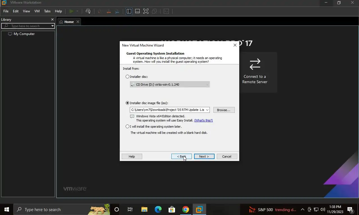Image resolution: width=359 pixels, height=215 pixels.
Task: Select Installer disc image file (iso) option
Action: pos(128,103)
